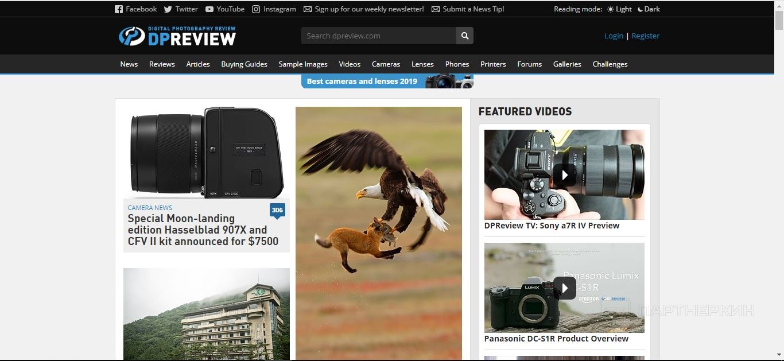
Task: Click the newsletter signup envelope icon
Action: pos(308,9)
